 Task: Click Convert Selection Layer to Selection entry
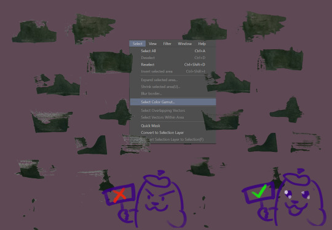pos(173,140)
